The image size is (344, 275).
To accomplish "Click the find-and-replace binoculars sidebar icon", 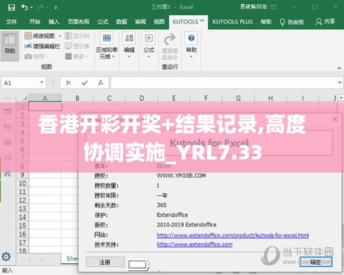I will pyautogui.click(x=8, y=173).
